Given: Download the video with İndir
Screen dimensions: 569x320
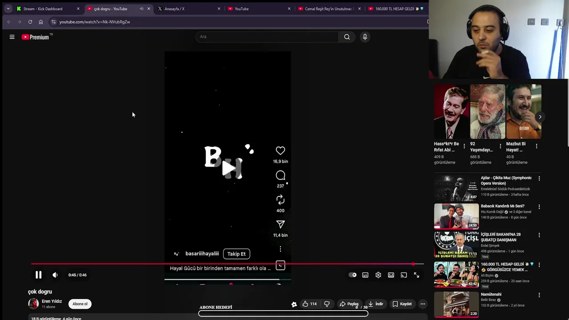Looking at the screenshot, I should 376,304.
